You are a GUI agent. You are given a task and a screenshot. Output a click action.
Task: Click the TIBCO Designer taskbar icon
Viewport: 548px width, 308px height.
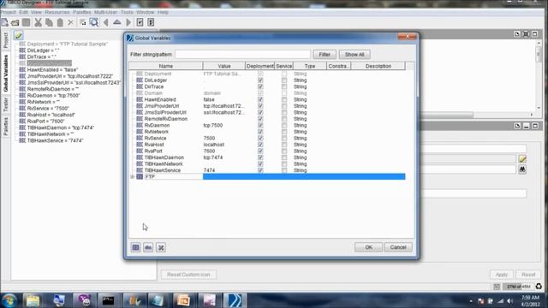coord(235,300)
